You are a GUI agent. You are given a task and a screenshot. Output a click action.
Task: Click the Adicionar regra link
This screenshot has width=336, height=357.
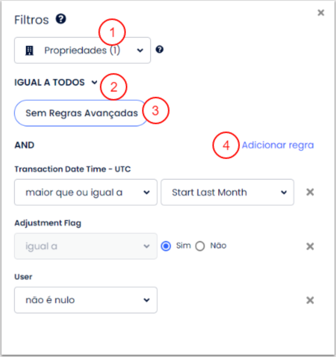[278, 145]
